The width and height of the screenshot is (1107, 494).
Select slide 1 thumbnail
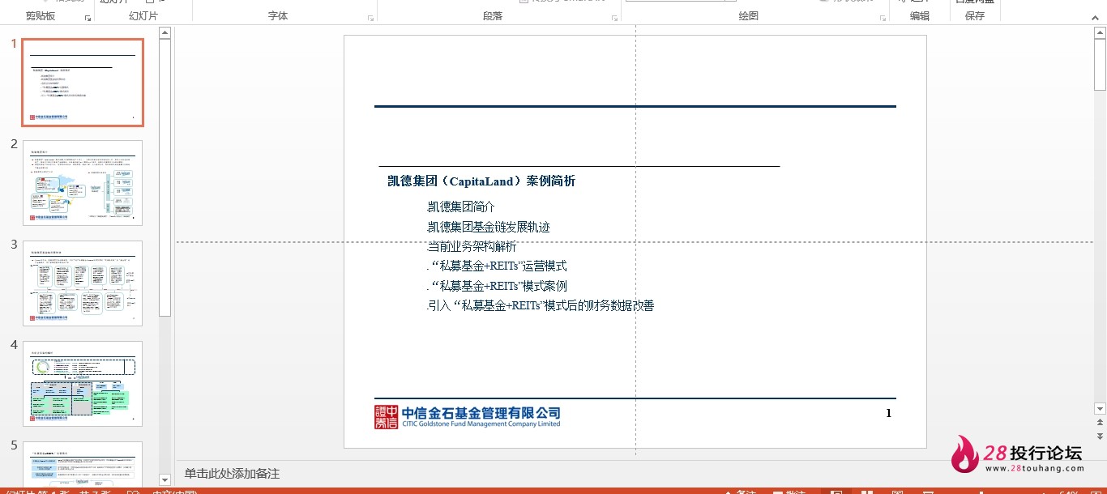[x=83, y=83]
